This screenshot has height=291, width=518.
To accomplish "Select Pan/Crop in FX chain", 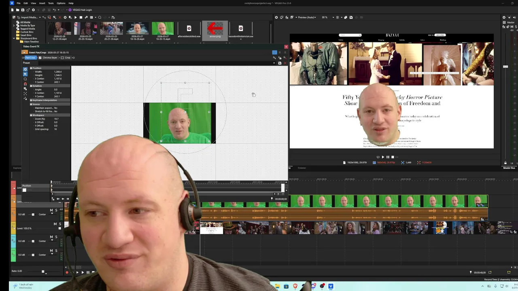I will click(30, 57).
